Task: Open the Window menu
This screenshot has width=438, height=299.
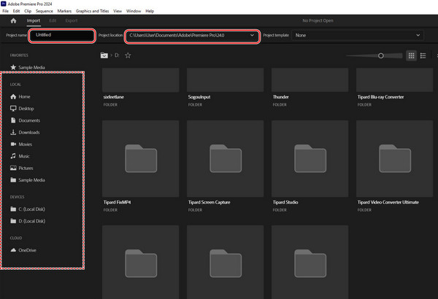Action: [x=134, y=11]
